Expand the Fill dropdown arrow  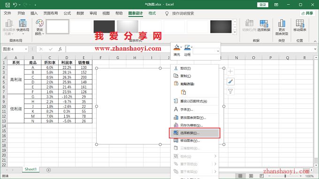pyautogui.click(x=181, y=47)
